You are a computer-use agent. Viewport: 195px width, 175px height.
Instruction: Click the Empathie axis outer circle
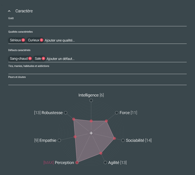click(59, 140)
